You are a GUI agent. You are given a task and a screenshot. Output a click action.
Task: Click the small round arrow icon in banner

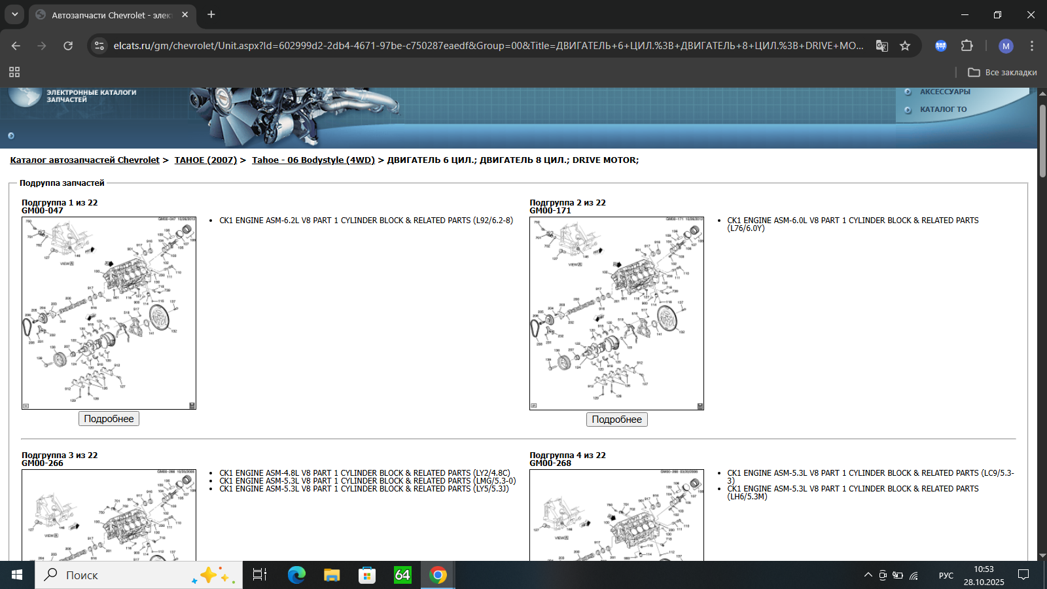(x=11, y=136)
